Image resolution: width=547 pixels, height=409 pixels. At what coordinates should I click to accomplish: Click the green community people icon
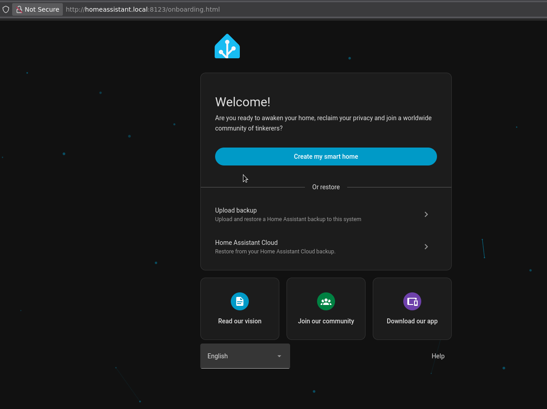[326, 301]
